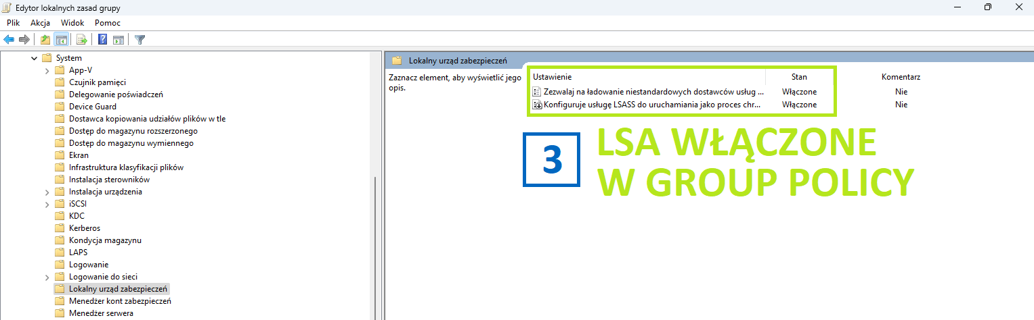
Task: Select the iSCSI folder
Action: [77, 204]
